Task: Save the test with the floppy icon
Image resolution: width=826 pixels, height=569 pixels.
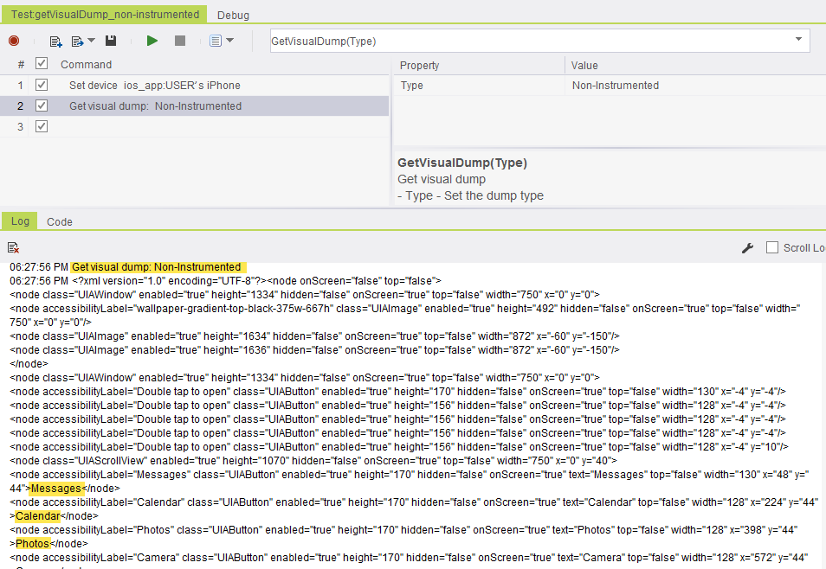Action: pos(111,41)
